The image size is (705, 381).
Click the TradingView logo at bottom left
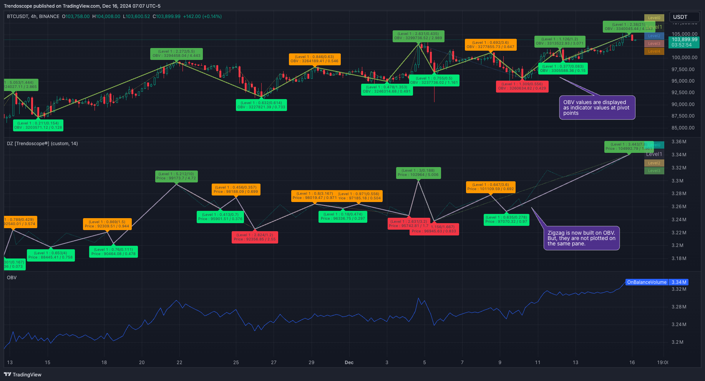pyautogui.click(x=23, y=374)
